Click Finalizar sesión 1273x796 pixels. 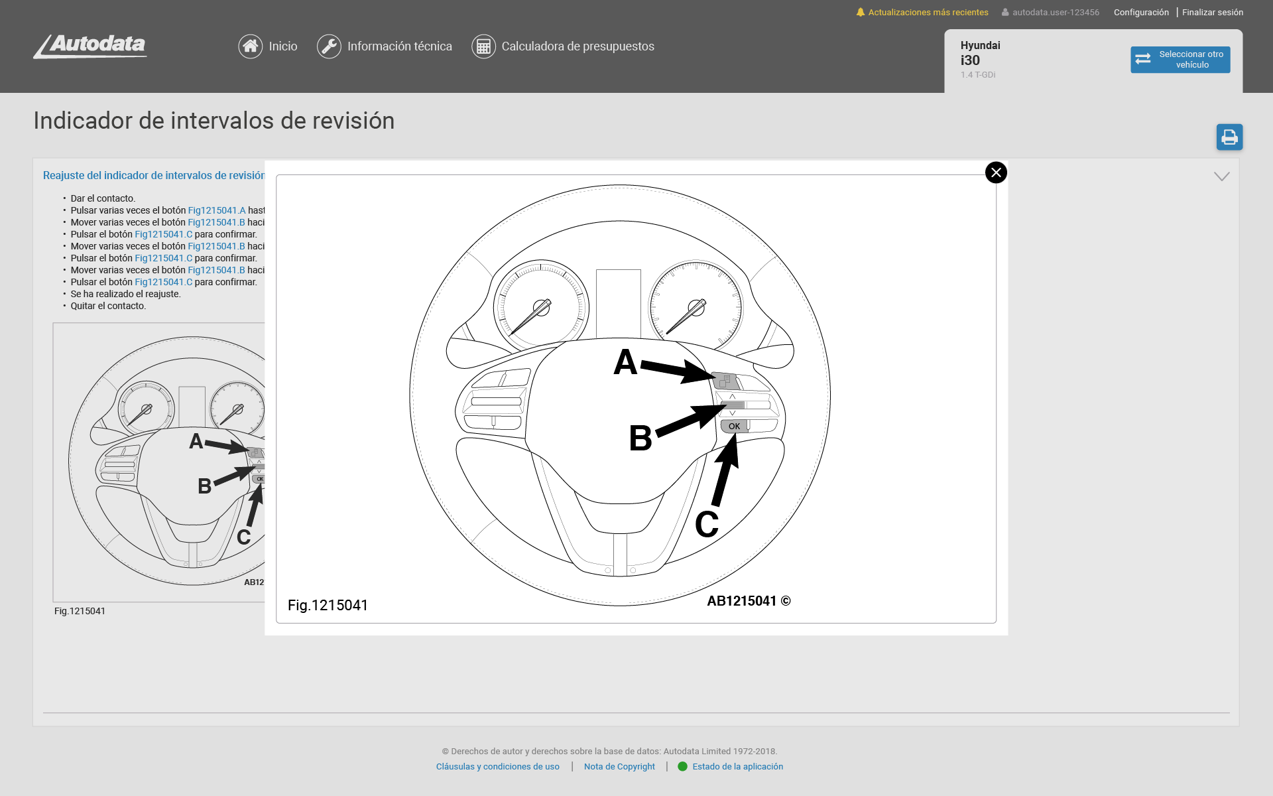click(1212, 13)
